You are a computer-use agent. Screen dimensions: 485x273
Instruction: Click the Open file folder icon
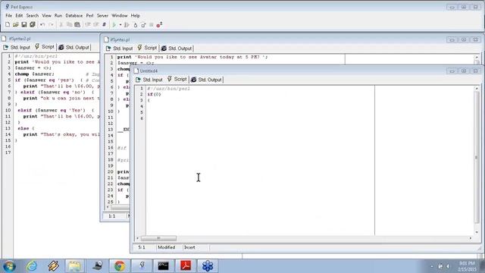pyautogui.click(x=16, y=24)
